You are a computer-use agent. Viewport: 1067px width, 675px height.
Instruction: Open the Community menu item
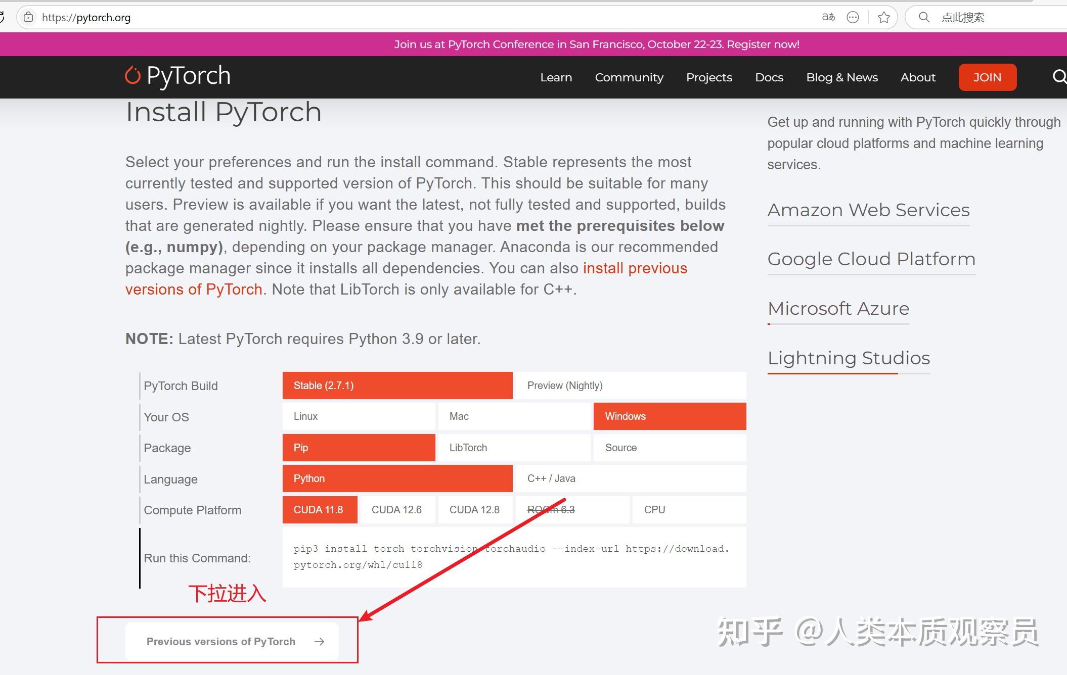tap(629, 77)
